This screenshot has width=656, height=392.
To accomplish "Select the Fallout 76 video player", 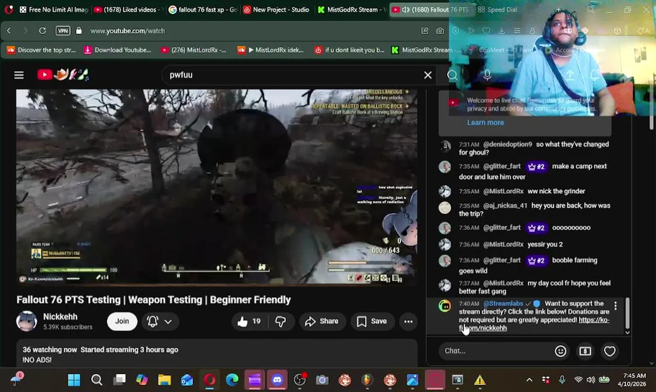I will coord(217,187).
